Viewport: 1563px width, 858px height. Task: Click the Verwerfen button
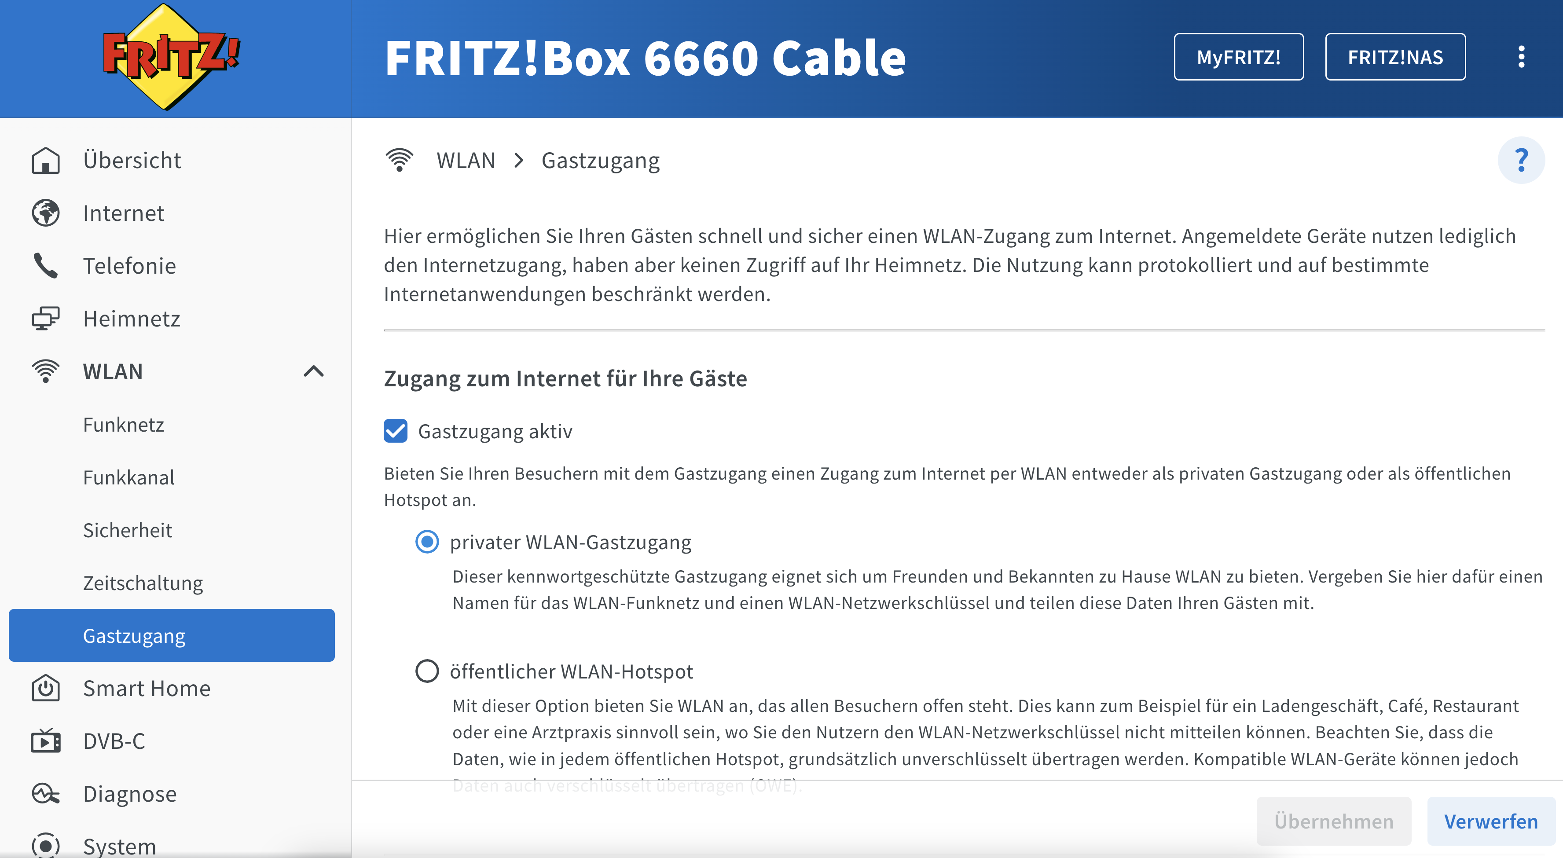pyautogui.click(x=1491, y=821)
